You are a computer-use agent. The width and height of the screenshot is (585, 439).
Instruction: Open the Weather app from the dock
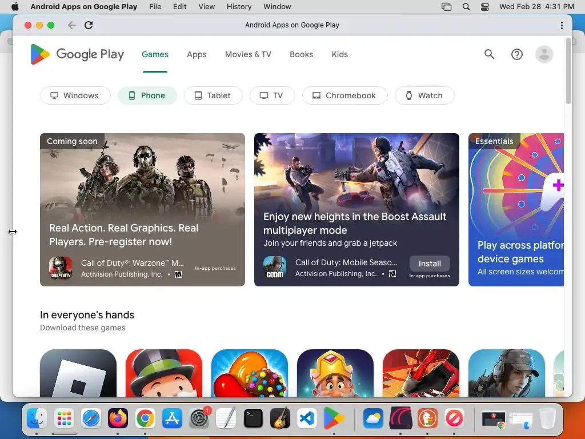pyautogui.click(x=373, y=418)
